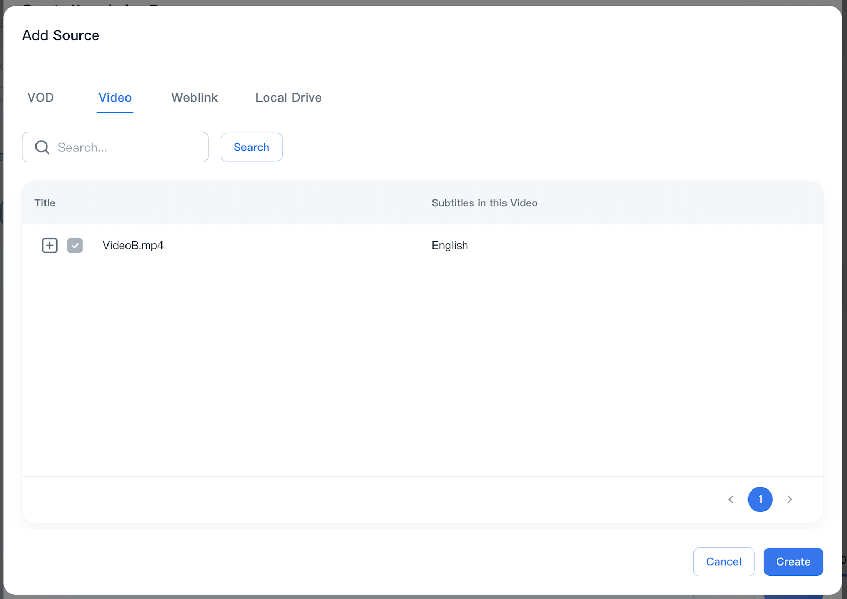Select the VideoB.mp4 file name
Viewport: 847px width, 599px height.
point(133,245)
